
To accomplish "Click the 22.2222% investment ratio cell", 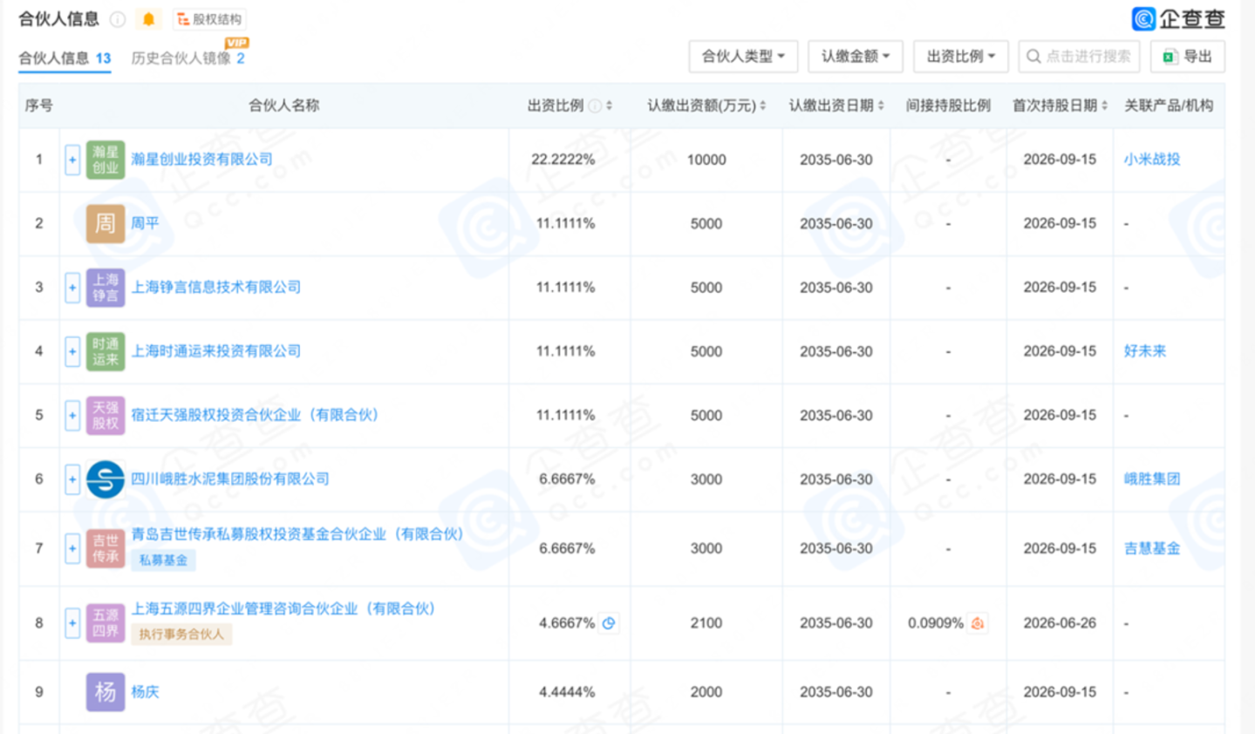I will coord(563,160).
